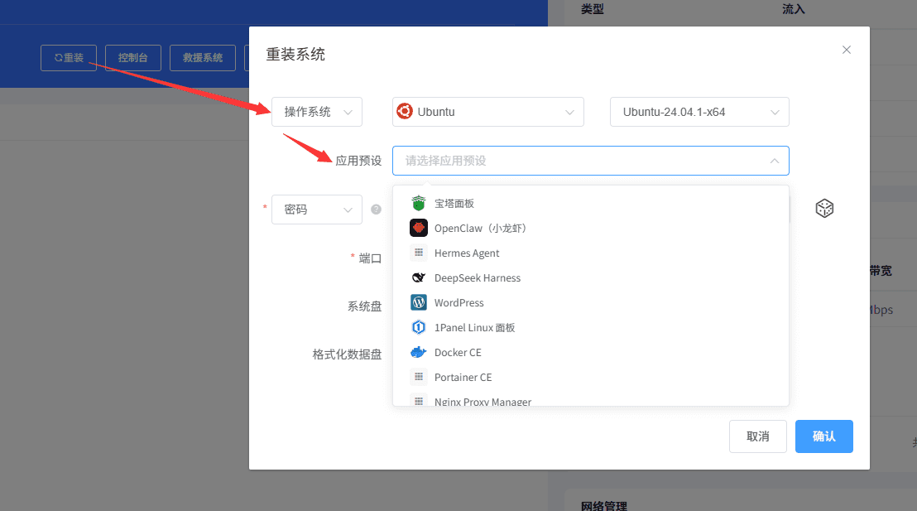Click the 应用预设 label
This screenshot has height=511, width=917.
point(358,161)
